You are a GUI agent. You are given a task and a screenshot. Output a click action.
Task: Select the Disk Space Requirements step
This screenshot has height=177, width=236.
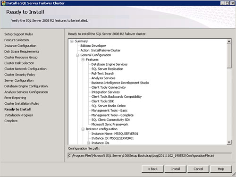click(22, 51)
